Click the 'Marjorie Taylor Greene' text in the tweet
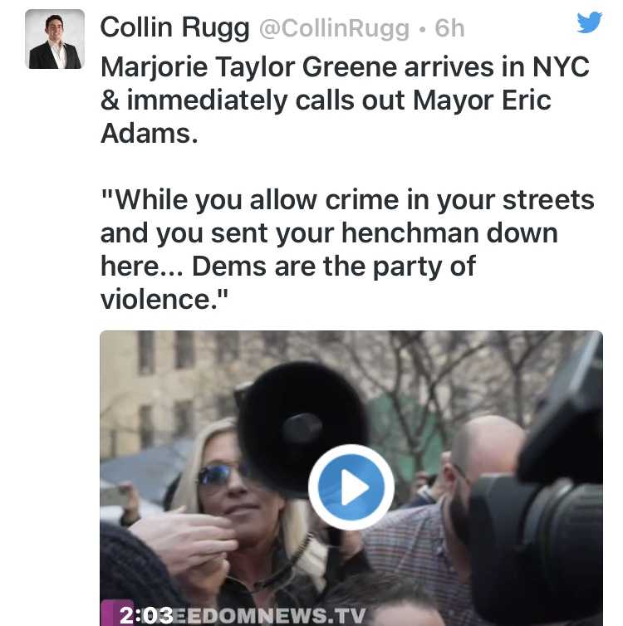Screen dimensions: 623x626 [248, 66]
